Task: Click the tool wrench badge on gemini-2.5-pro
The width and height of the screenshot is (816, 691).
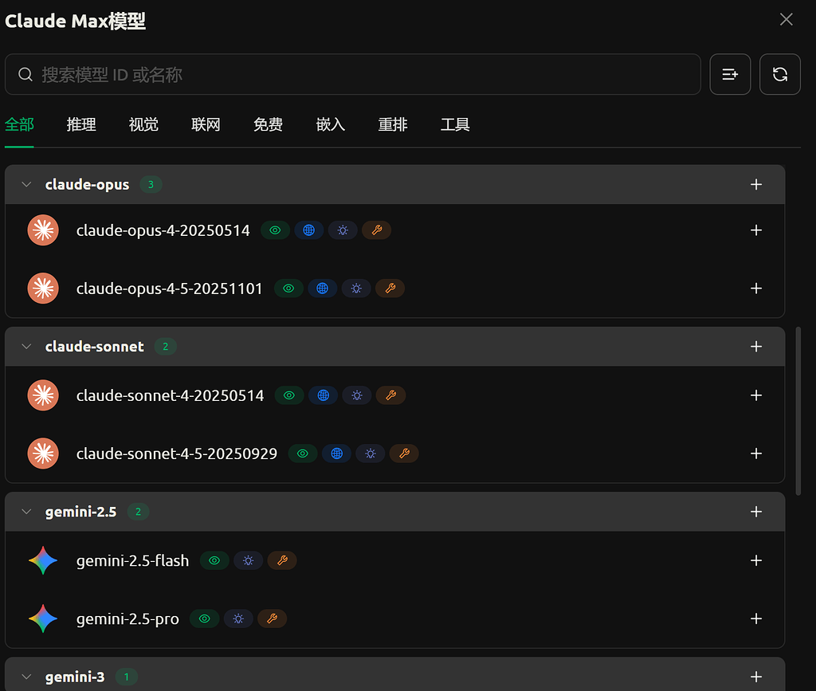Action: (273, 618)
